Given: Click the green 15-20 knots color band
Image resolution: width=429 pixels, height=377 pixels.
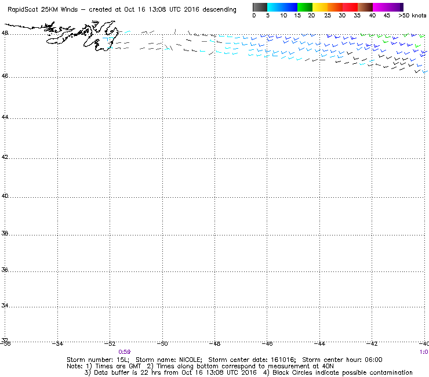Looking at the screenshot, I should (305, 7).
